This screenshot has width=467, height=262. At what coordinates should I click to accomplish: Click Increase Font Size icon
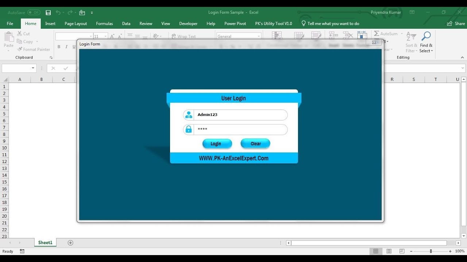[112, 36]
